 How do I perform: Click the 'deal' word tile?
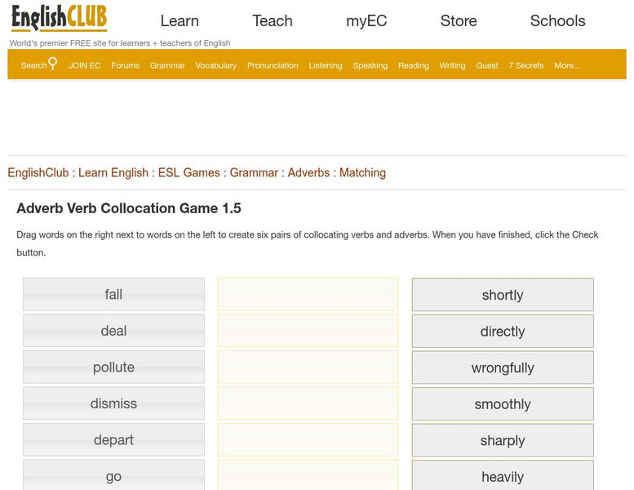[113, 331]
